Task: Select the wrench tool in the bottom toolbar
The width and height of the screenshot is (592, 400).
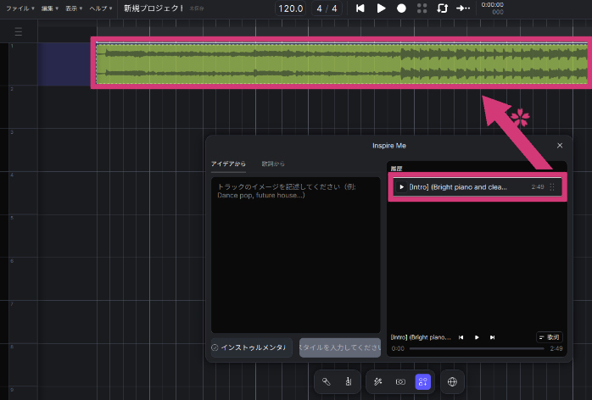Action: coord(326,382)
